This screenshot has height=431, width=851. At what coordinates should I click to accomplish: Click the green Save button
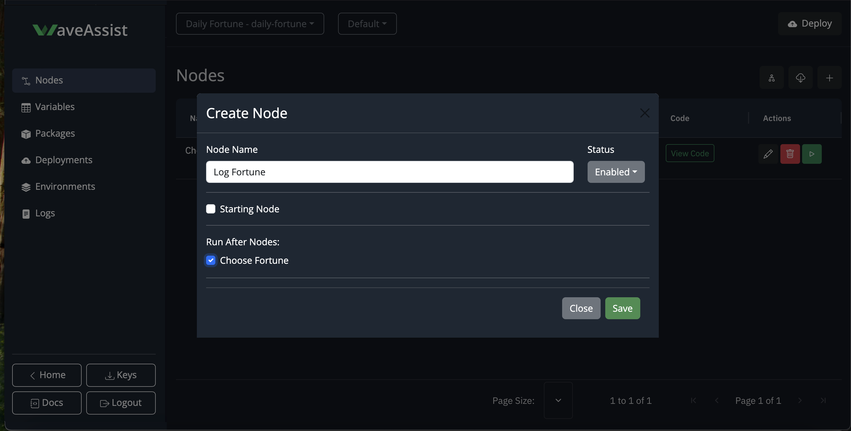coord(622,308)
